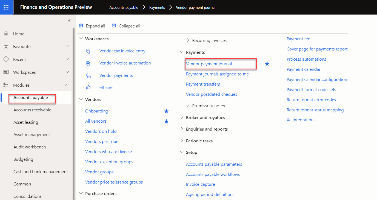Viewport: 377px width, 200px height.
Task: Open Payment calendar configuration
Action: pyautogui.click(x=317, y=80)
